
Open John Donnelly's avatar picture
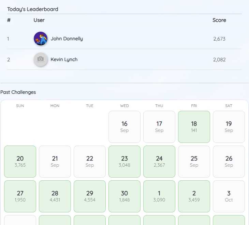(41, 39)
